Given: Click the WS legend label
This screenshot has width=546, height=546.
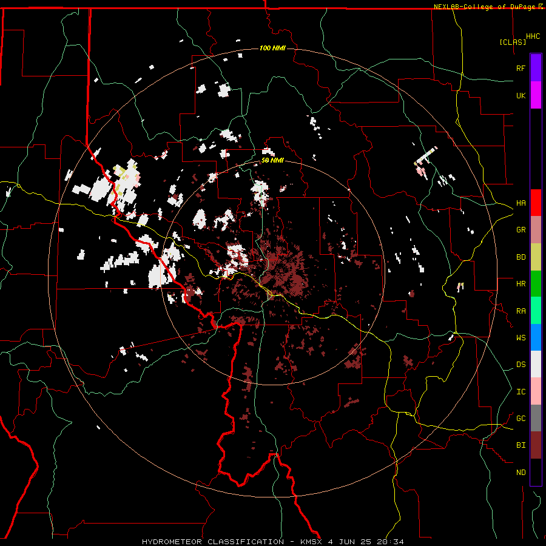Looking at the screenshot, I should point(521,338).
